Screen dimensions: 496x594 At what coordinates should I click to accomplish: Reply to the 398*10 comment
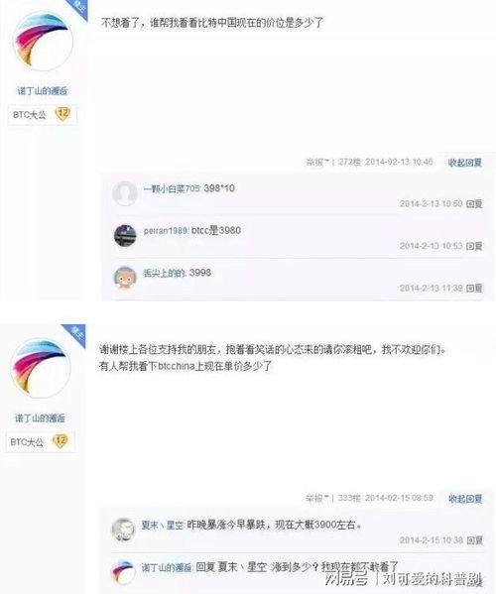click(474, 204)
